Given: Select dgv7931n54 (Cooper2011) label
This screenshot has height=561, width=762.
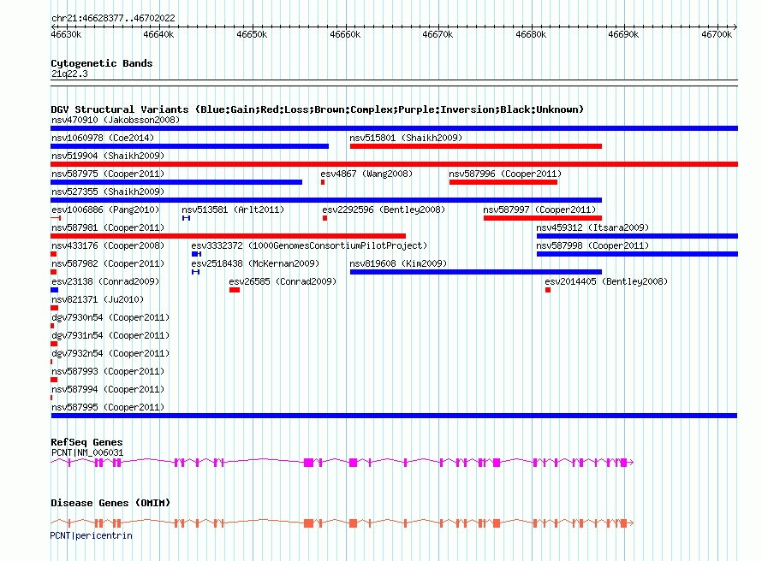Looking at the screenshot, I should [110, 335].
